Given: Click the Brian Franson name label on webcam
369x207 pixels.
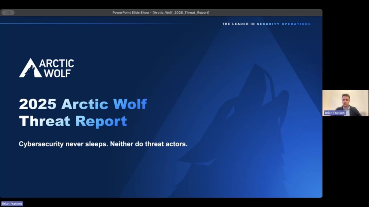Looking at the screenshot, I should pyautogui.click(x=334, y=113).
